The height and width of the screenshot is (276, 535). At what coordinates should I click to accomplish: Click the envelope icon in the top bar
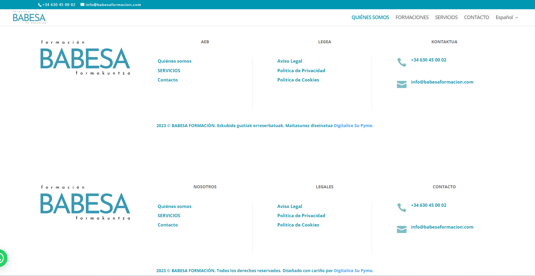[x=82, y=4]
